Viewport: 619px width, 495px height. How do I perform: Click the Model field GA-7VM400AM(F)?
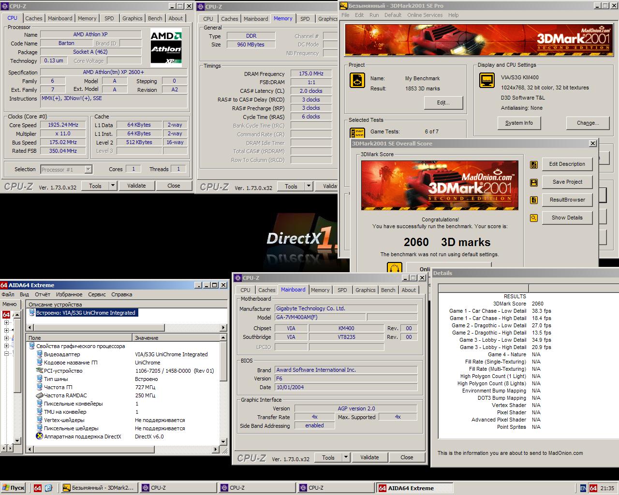(x=321, y=317)
